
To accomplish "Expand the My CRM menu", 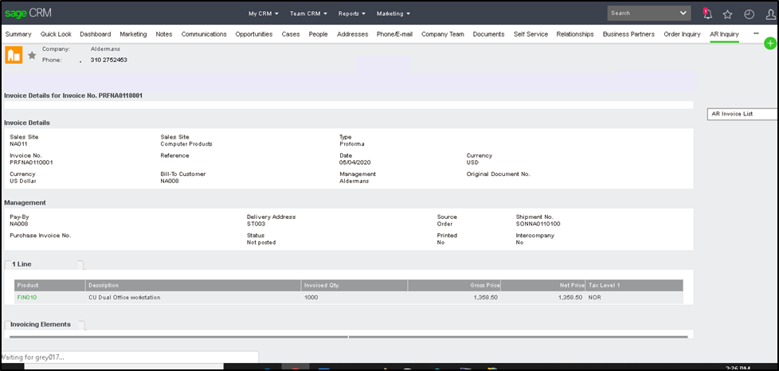I will (x=263, y=14).
